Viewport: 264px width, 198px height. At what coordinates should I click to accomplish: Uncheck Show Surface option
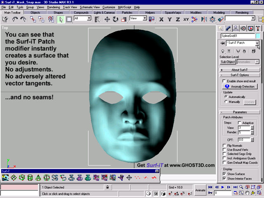pos(224,174)
